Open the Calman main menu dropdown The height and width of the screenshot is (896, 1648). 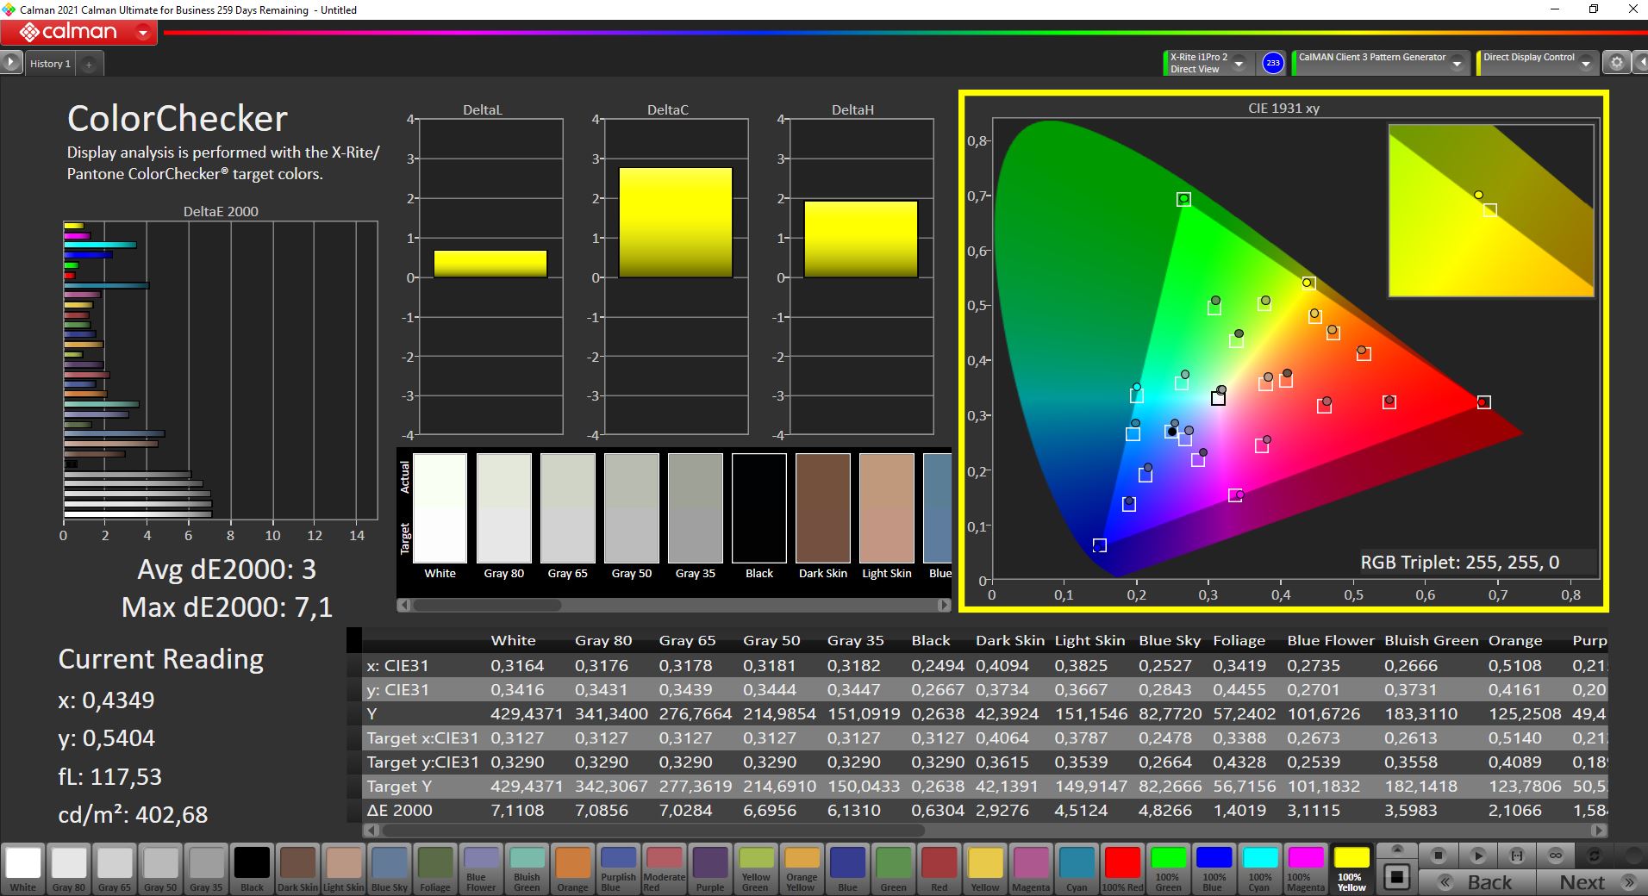(x=143, y=34)
